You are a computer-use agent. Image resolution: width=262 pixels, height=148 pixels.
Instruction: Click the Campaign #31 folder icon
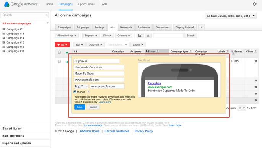tap(4, 51)
